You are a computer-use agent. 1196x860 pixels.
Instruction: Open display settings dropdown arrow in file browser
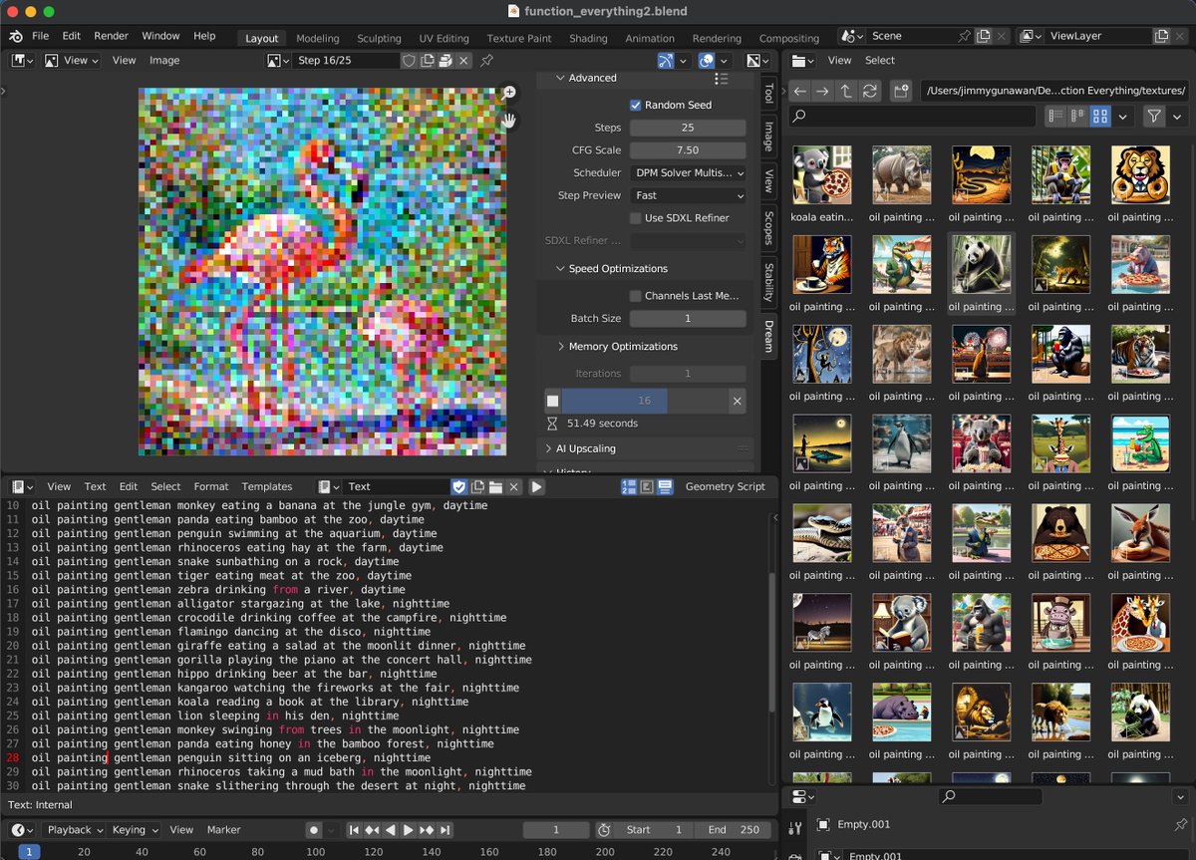click(x=1123, y=117)
